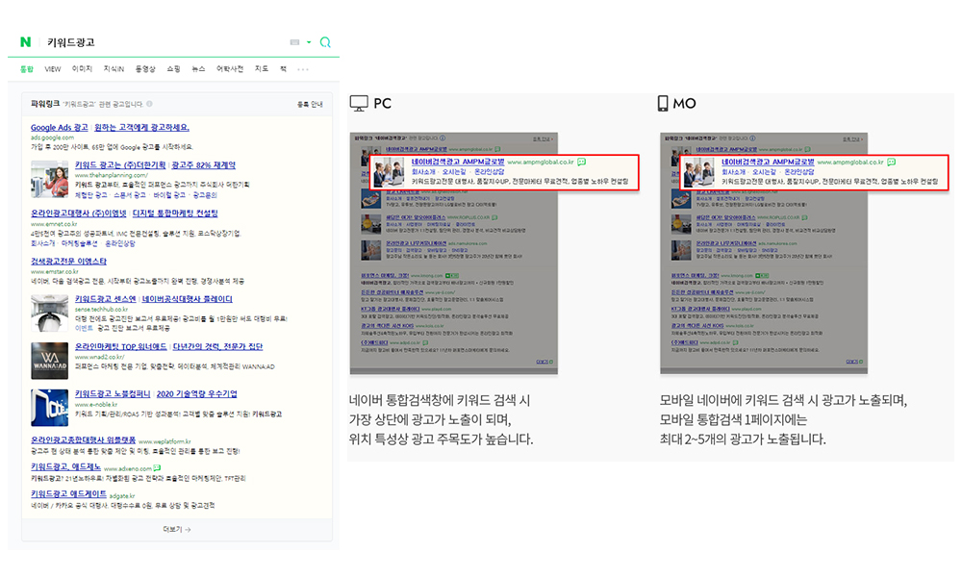Expand more tabs with the ellipsis
The height and width of the screenshot is (577, 962).
pos(303,69)
